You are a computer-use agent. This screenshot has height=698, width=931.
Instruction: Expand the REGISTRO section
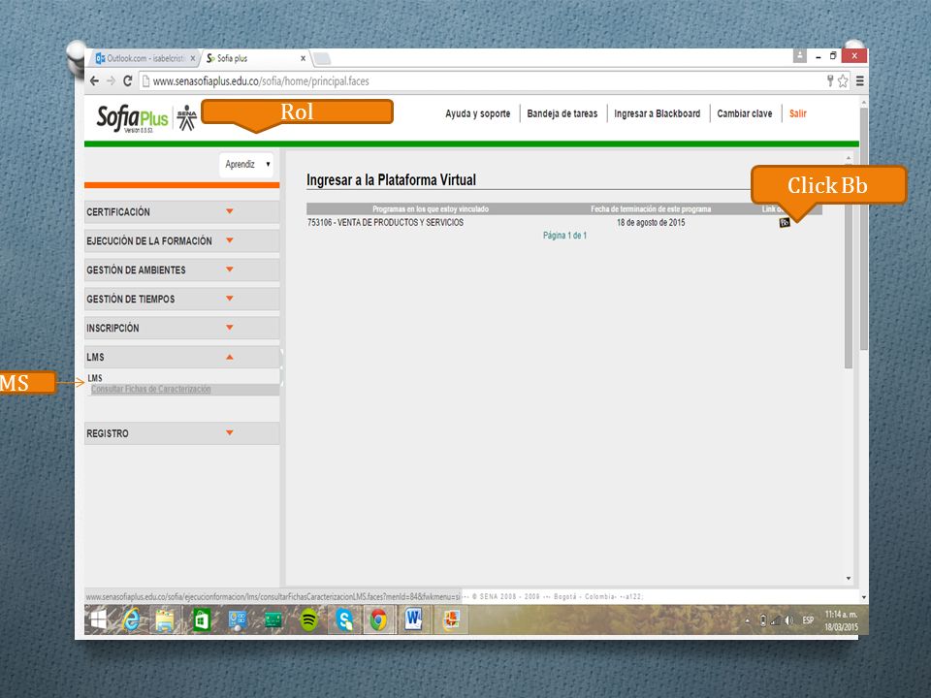click(181, 434)
